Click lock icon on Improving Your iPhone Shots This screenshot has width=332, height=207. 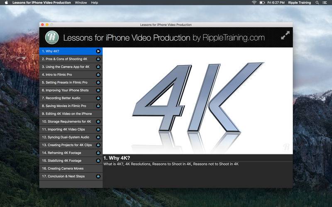point(98,90)
